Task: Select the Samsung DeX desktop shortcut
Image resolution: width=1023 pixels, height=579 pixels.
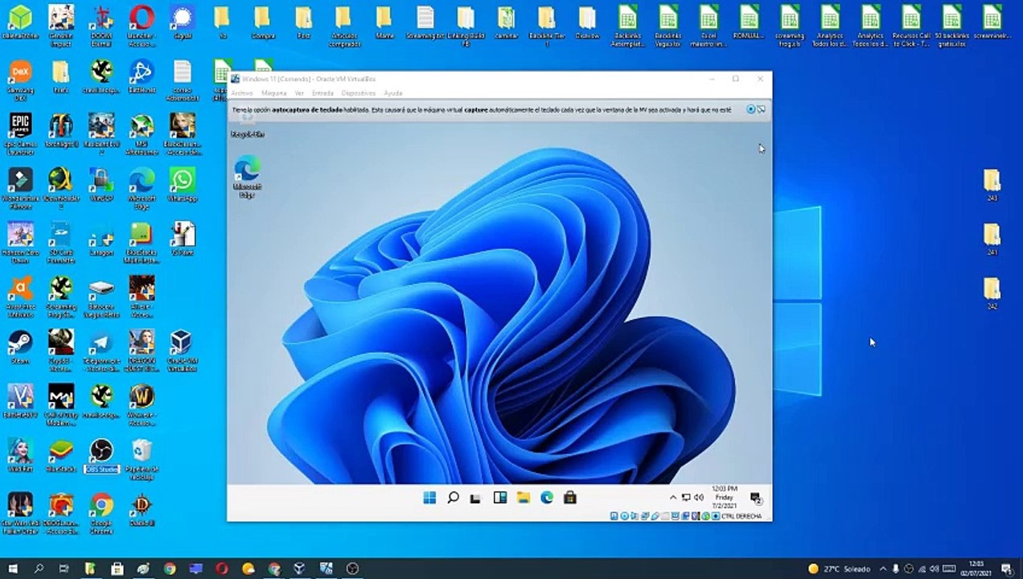Action: tap(20, 80)
